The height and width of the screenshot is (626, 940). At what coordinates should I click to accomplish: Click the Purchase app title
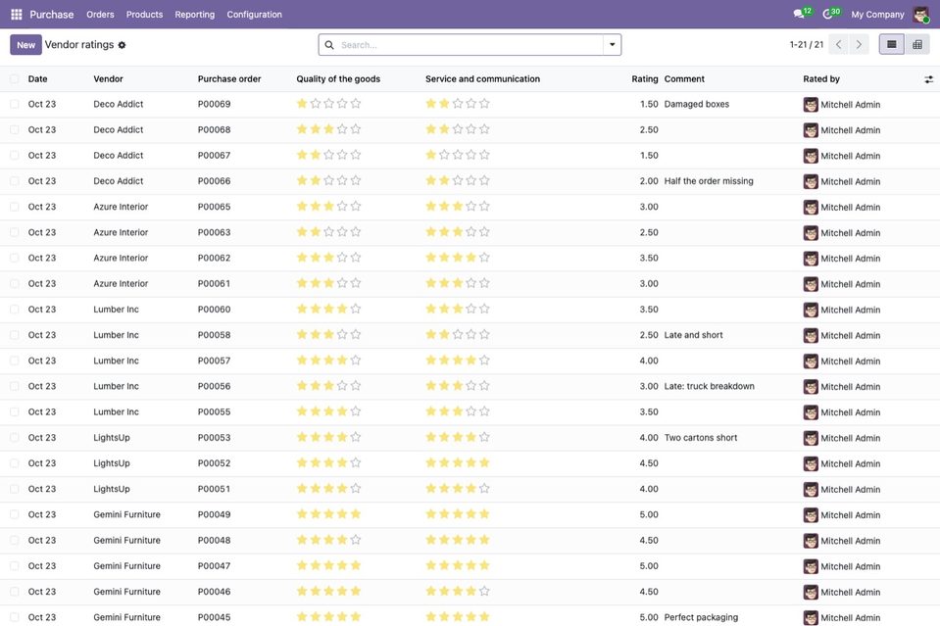pos(52,15)
